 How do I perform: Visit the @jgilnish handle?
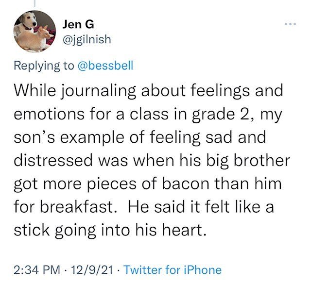[86, 39]
